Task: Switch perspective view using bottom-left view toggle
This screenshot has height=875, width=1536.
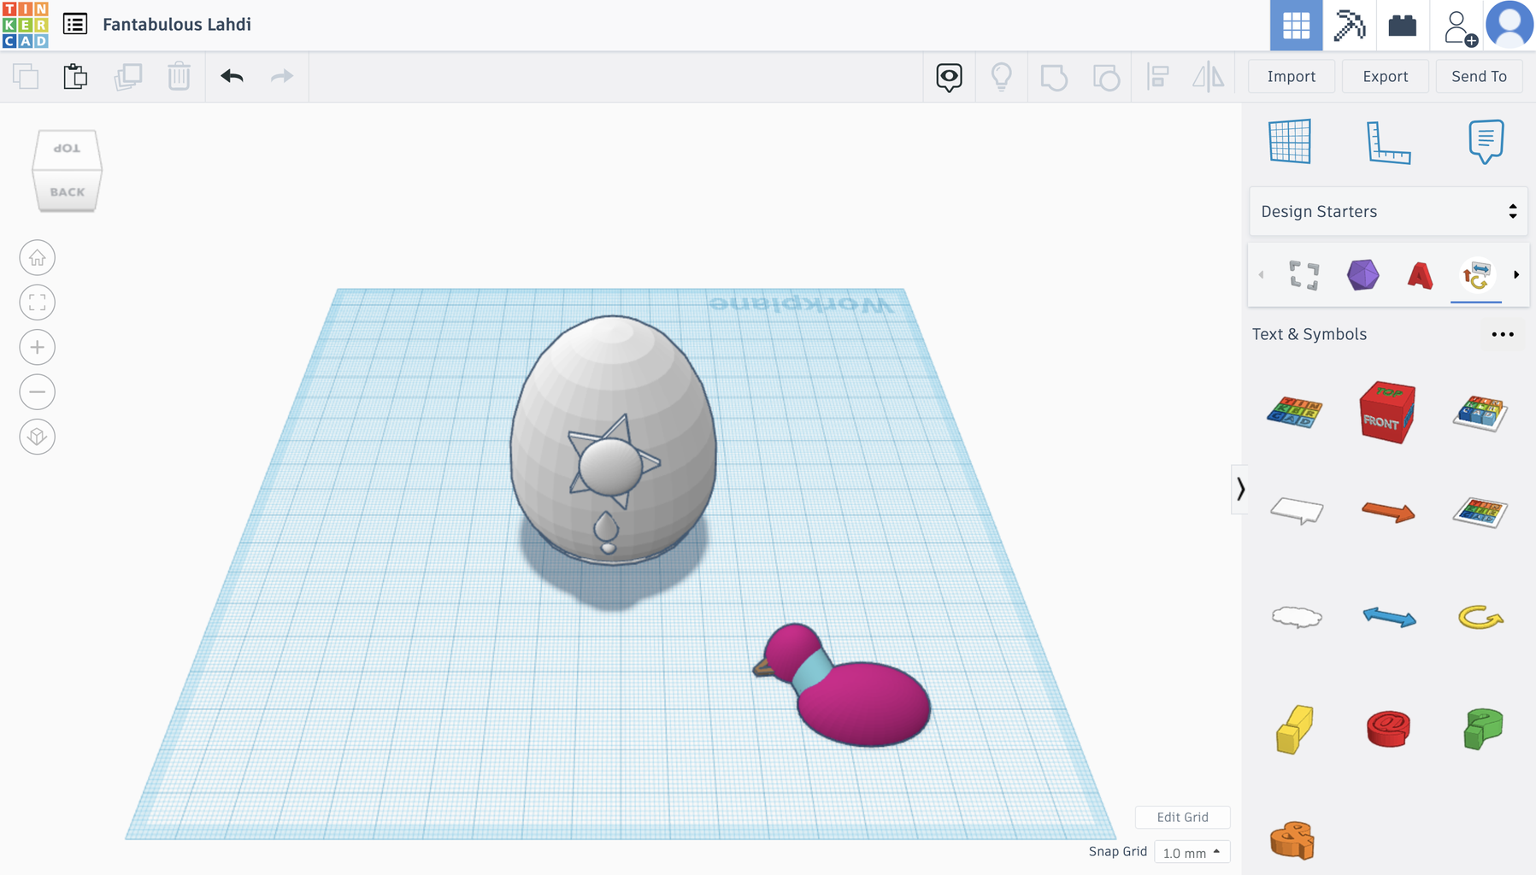Action: point(37,437)
